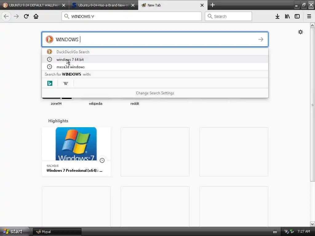Screen dimensions: 315x236
Task: Go forward with the forward arrow button
Action: pyautogui.click(x=16, y=16)
